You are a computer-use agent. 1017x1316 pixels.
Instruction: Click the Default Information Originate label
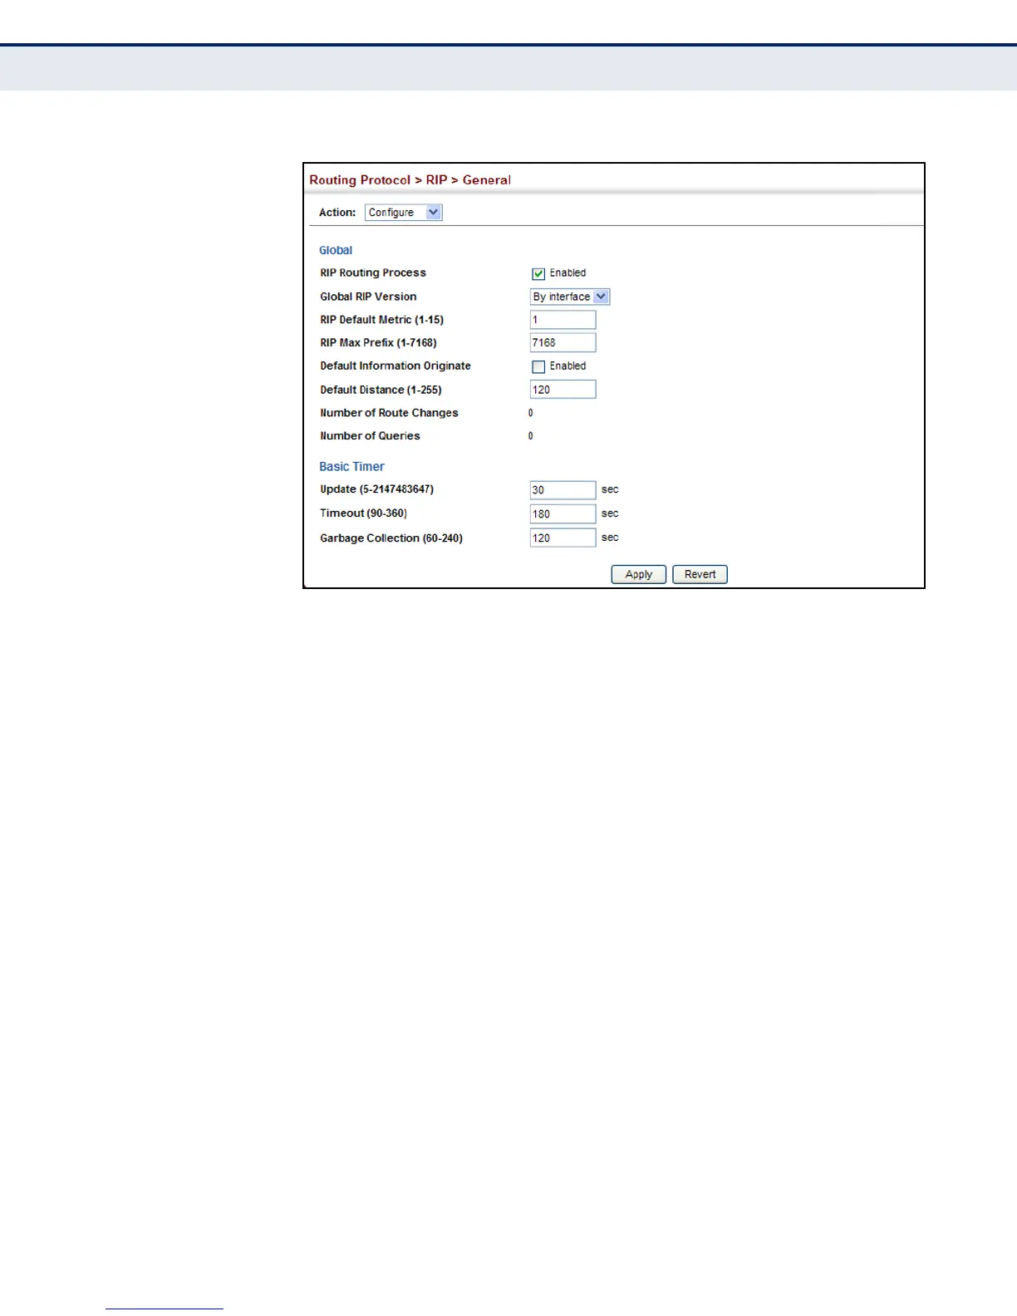(x=395, y=366)
